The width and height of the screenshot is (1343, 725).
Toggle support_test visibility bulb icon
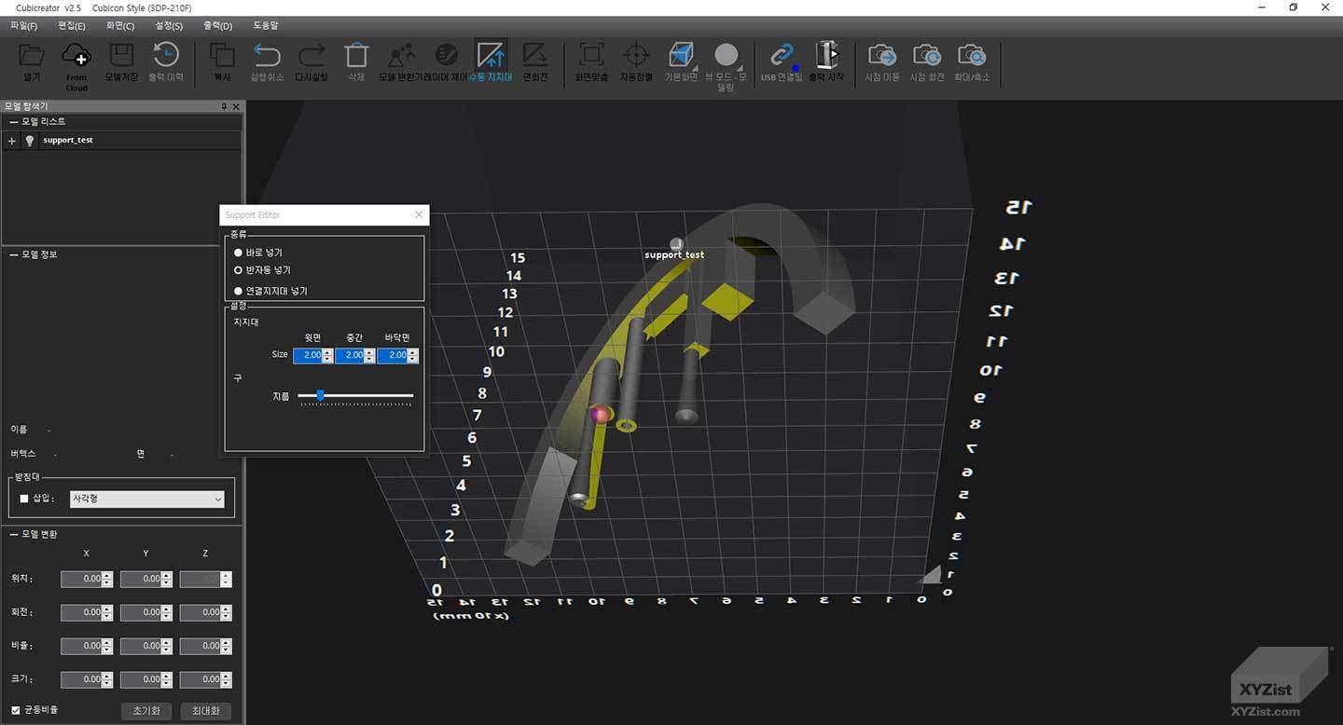(x=30, y=141)
